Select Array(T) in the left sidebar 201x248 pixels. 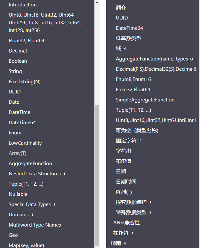17,153
